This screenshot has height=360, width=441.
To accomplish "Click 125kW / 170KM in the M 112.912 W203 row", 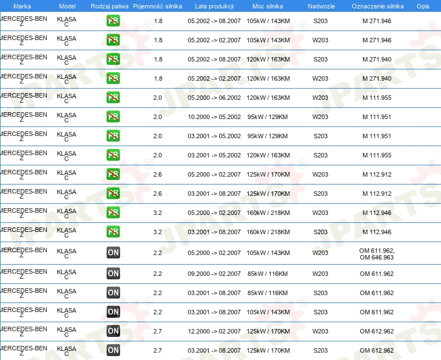I will click(268, 174).
